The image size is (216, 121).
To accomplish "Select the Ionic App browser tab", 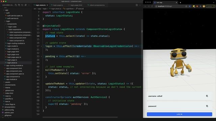I will pyautogui.click(x=165, y=2).
